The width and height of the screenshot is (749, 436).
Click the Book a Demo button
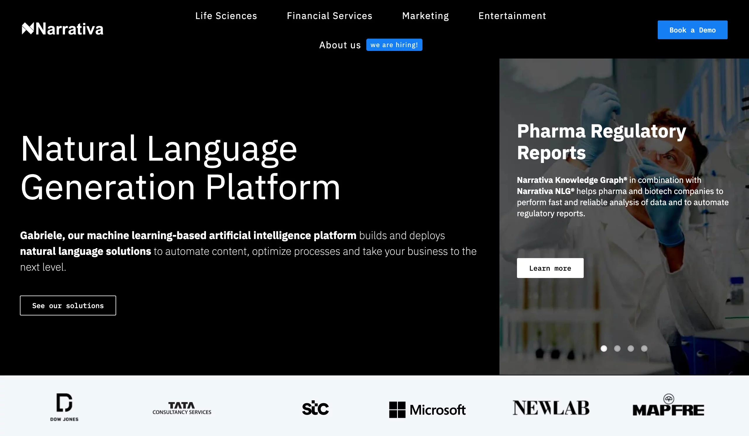click(x=693, y=30)
